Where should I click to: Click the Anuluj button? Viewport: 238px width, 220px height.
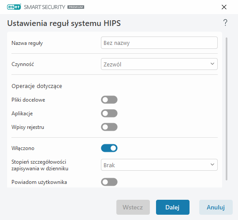pyautogui.click(x=216, y=207)
